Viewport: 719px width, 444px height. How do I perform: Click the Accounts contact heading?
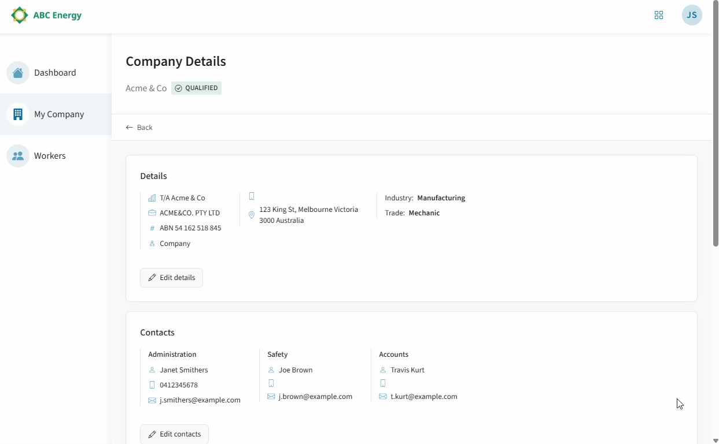394,355
